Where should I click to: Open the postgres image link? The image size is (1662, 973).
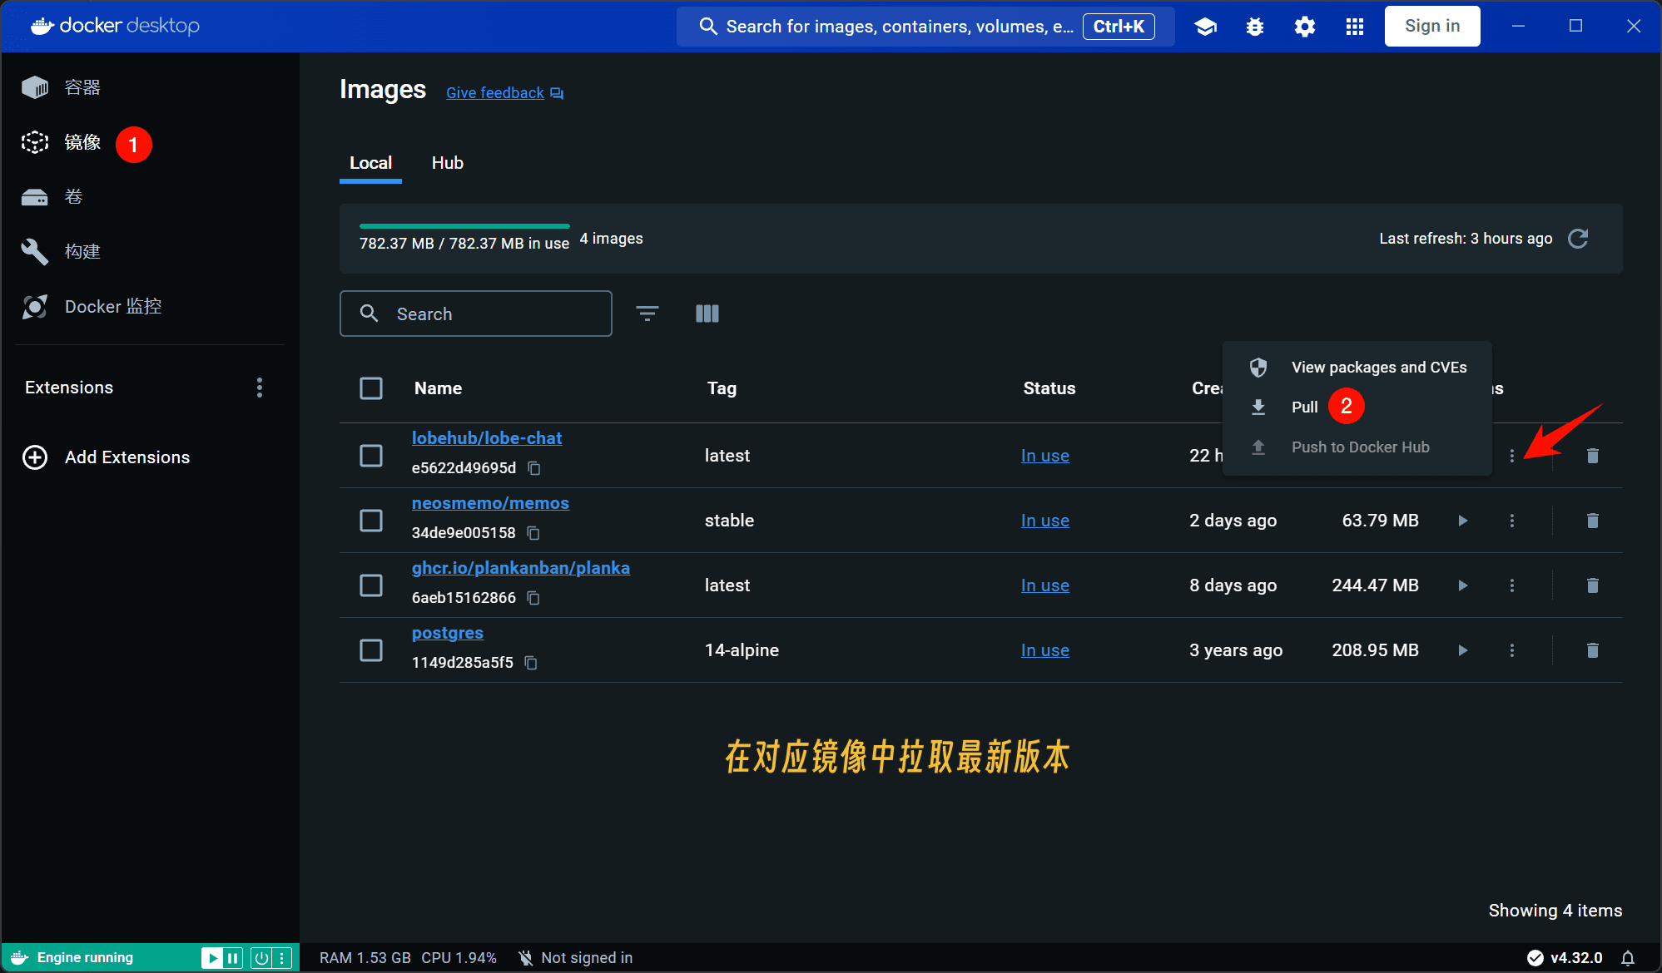pos(448,633)
